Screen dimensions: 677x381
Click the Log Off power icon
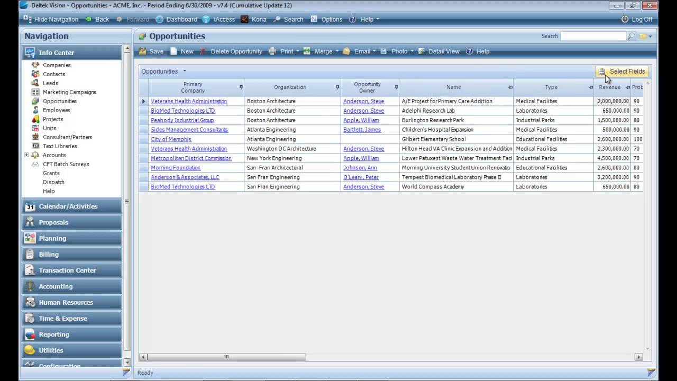(625, 19)
